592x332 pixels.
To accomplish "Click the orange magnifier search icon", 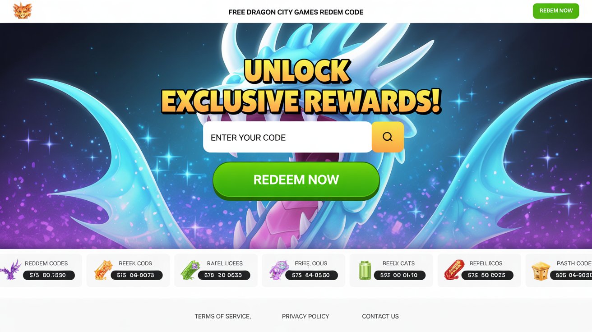I will [x=388, y=137].
